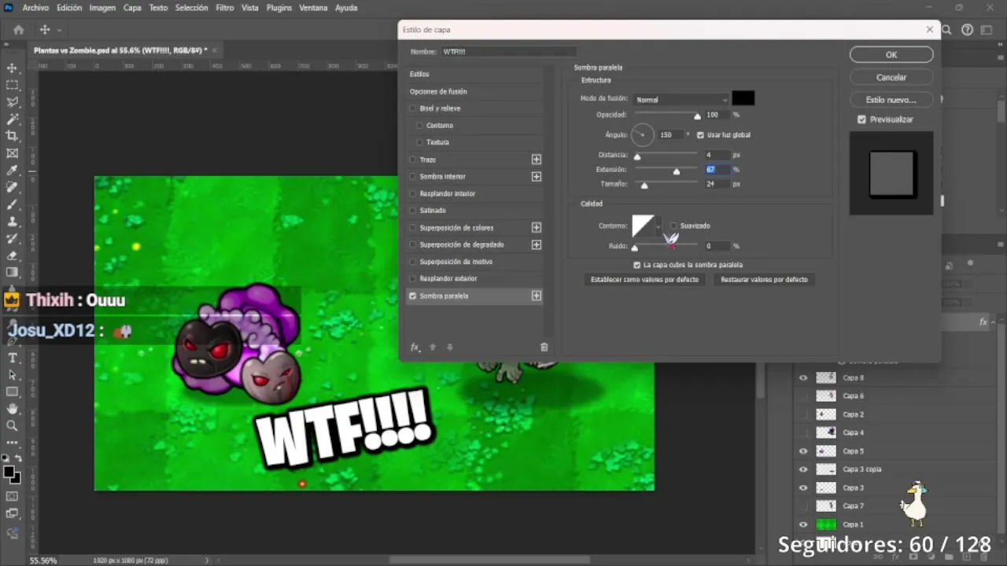Image resolution: width=1007 pixels, height=566 pixels.
Task: Click OK in Layer Style dialog
Action: 891,55
